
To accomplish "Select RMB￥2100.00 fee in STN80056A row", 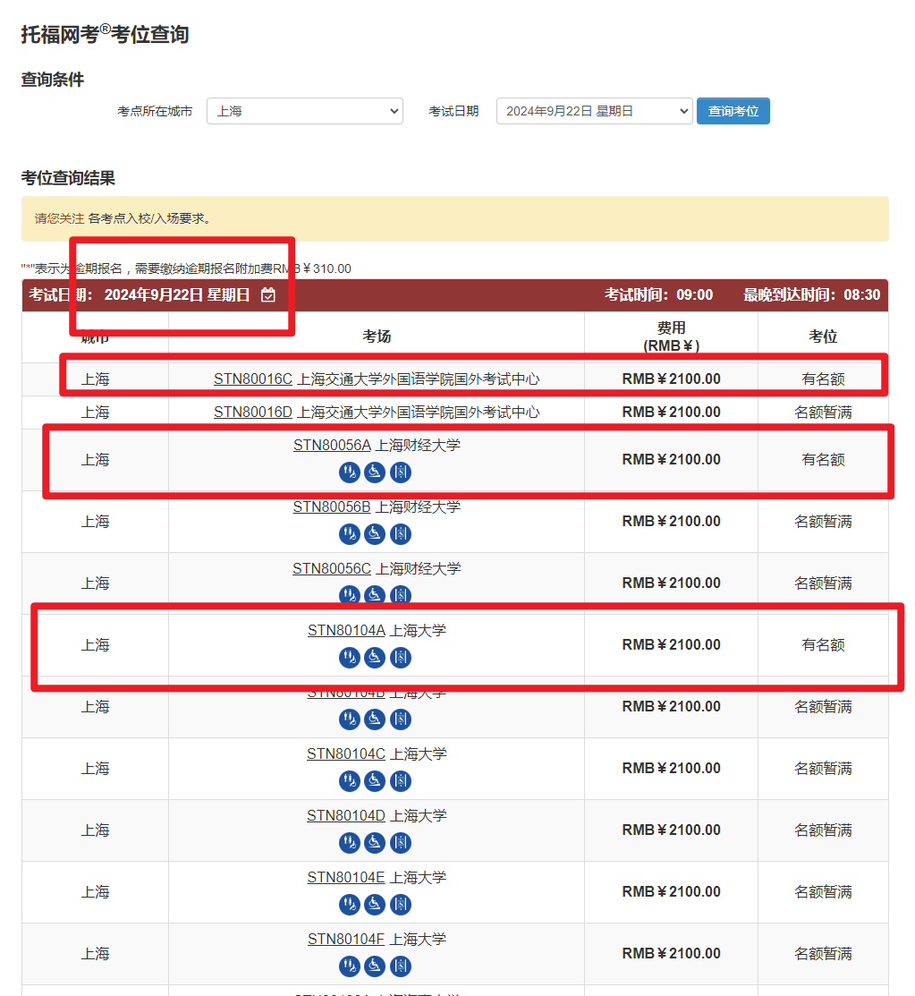I will pos(671,459).
